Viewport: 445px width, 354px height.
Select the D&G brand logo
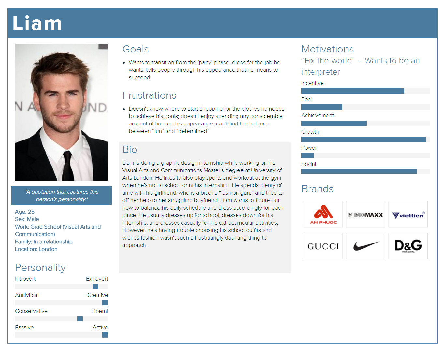tap(408, 246)
